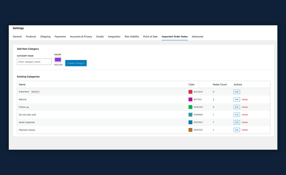286x175 pixels.
Task: Select the Integration tab
Action: (114, 36)
